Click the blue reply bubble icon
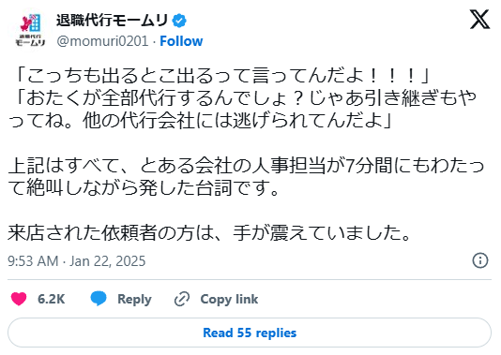 click(x=99, y=299)
